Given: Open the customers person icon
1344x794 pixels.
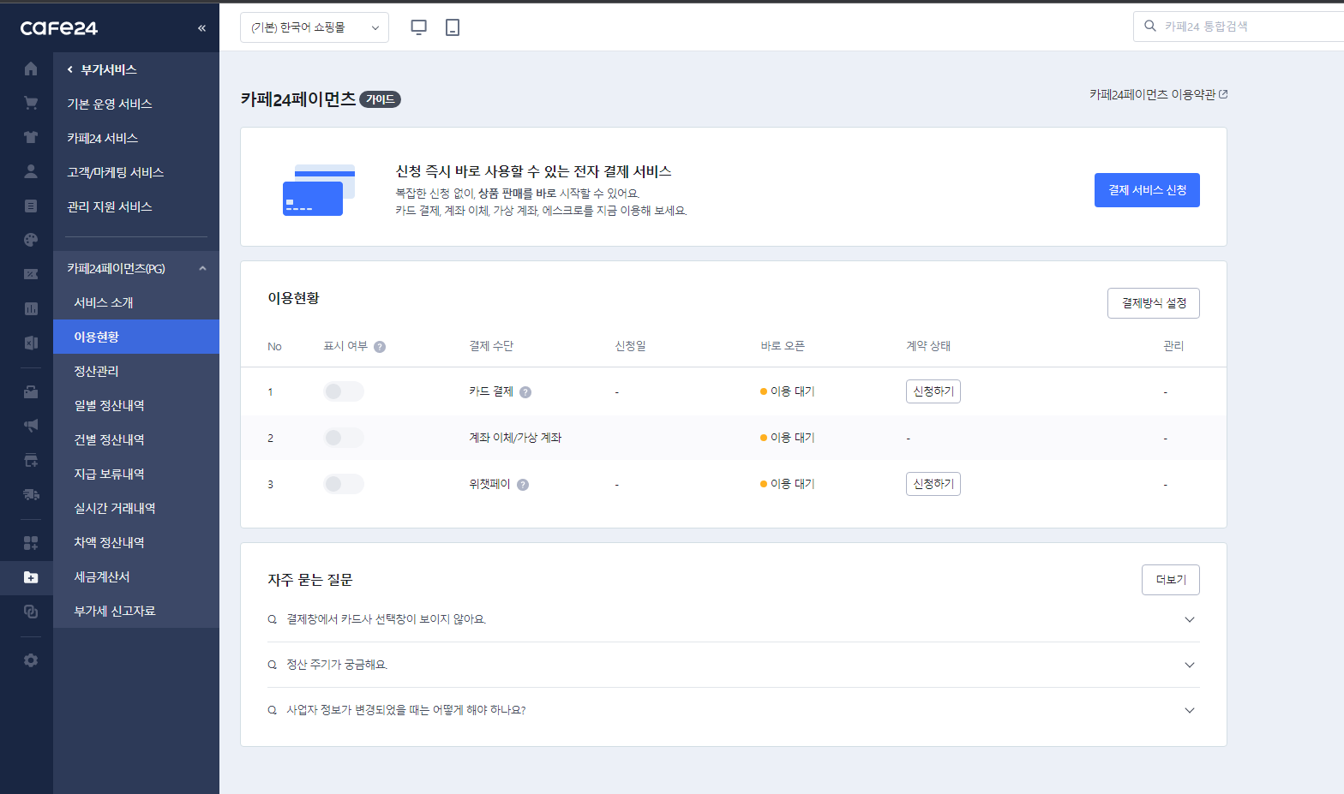Looking at the screenshot, I should tap(31, 171).
